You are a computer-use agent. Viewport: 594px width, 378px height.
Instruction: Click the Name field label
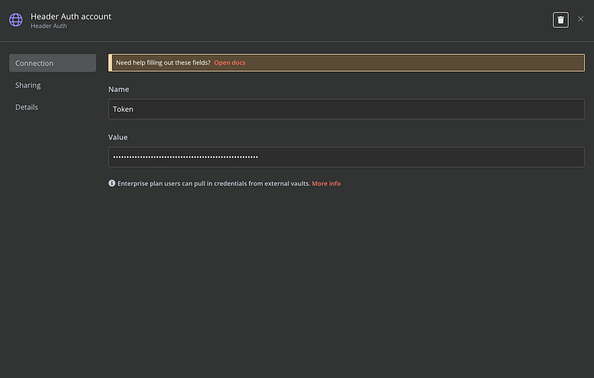point(119,89)
